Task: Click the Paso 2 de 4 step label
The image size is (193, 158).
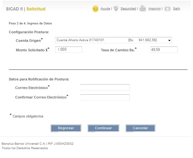Action: 30,23
